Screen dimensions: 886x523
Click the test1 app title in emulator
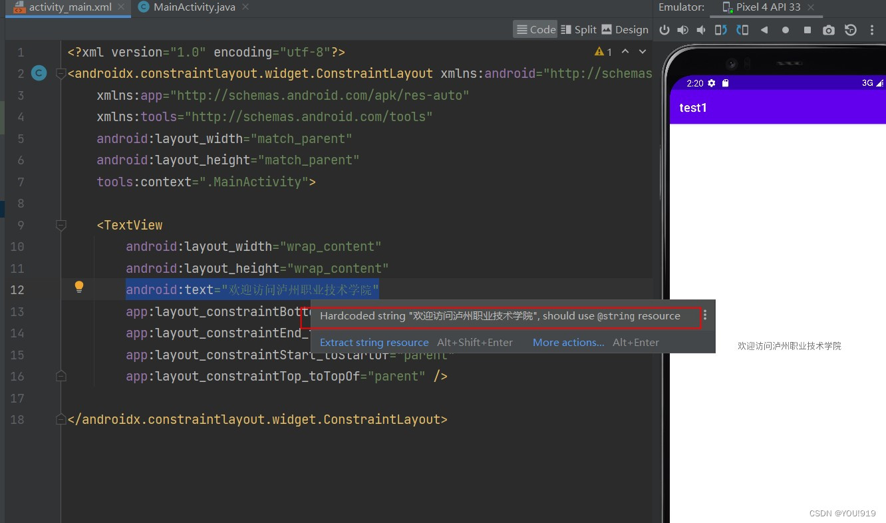pos(693,108)
